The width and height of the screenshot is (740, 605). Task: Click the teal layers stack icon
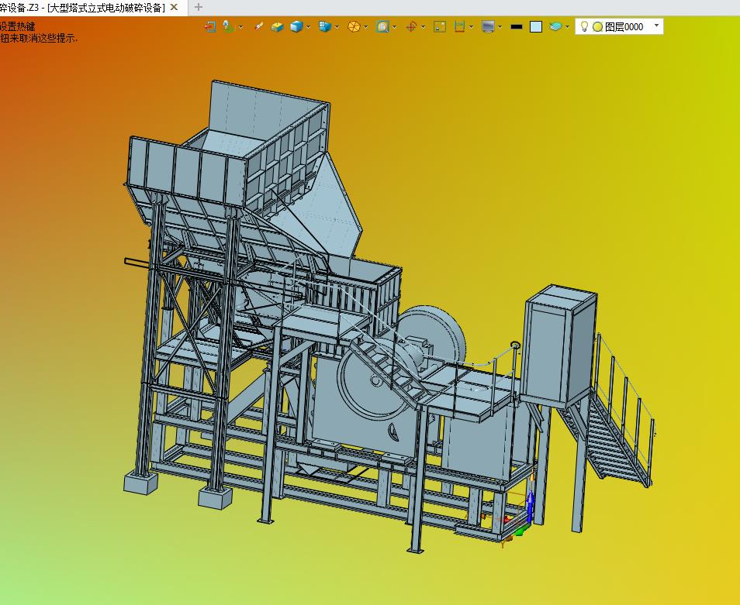tap(555, 27)
